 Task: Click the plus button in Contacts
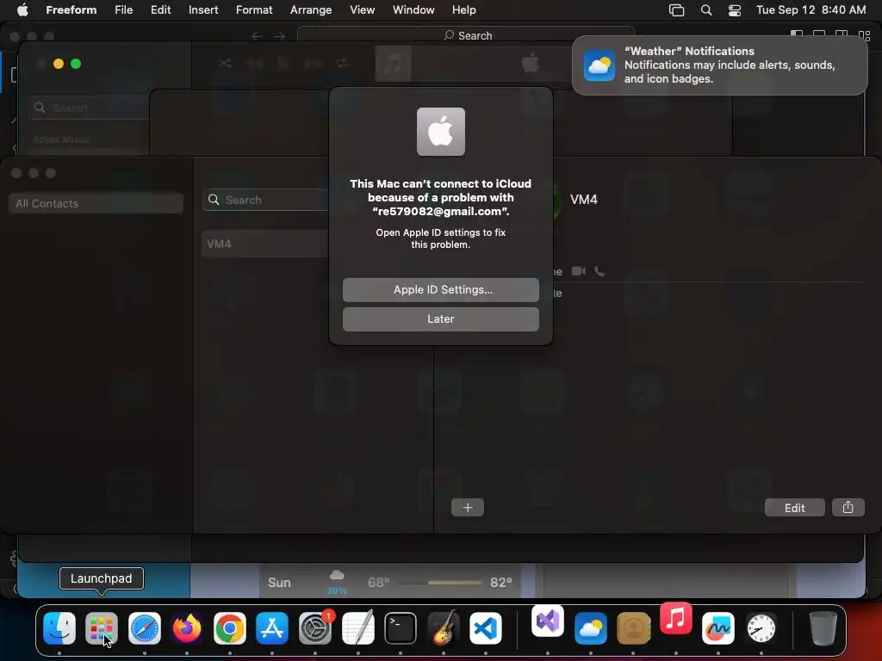pyautogui.click(x=468, y=508)
